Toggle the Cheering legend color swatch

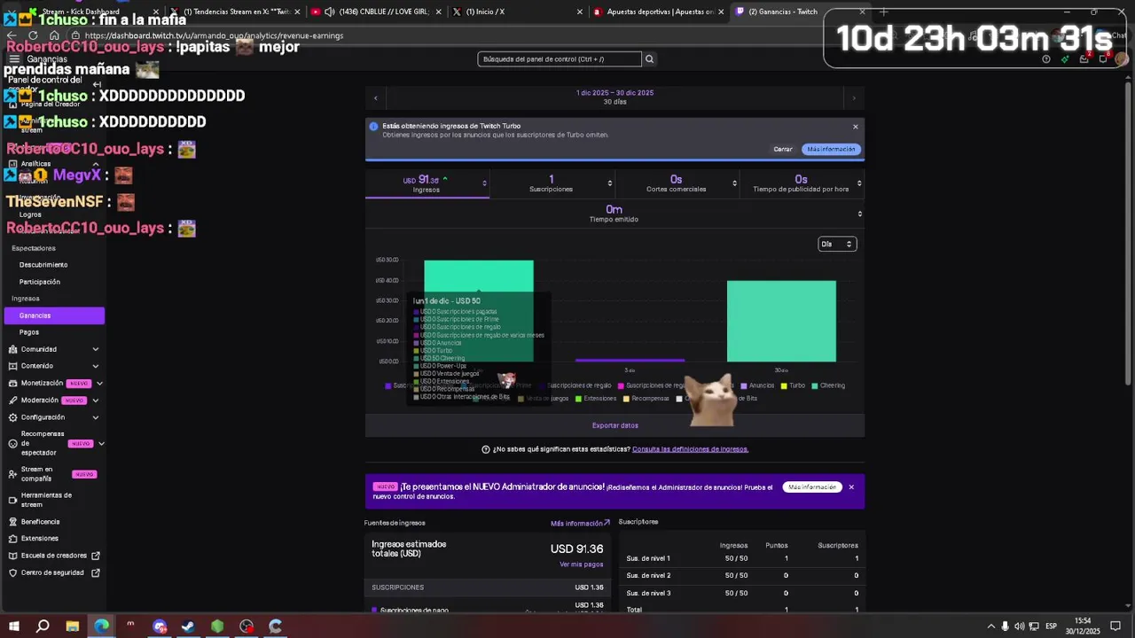click(x=815, y=386)
